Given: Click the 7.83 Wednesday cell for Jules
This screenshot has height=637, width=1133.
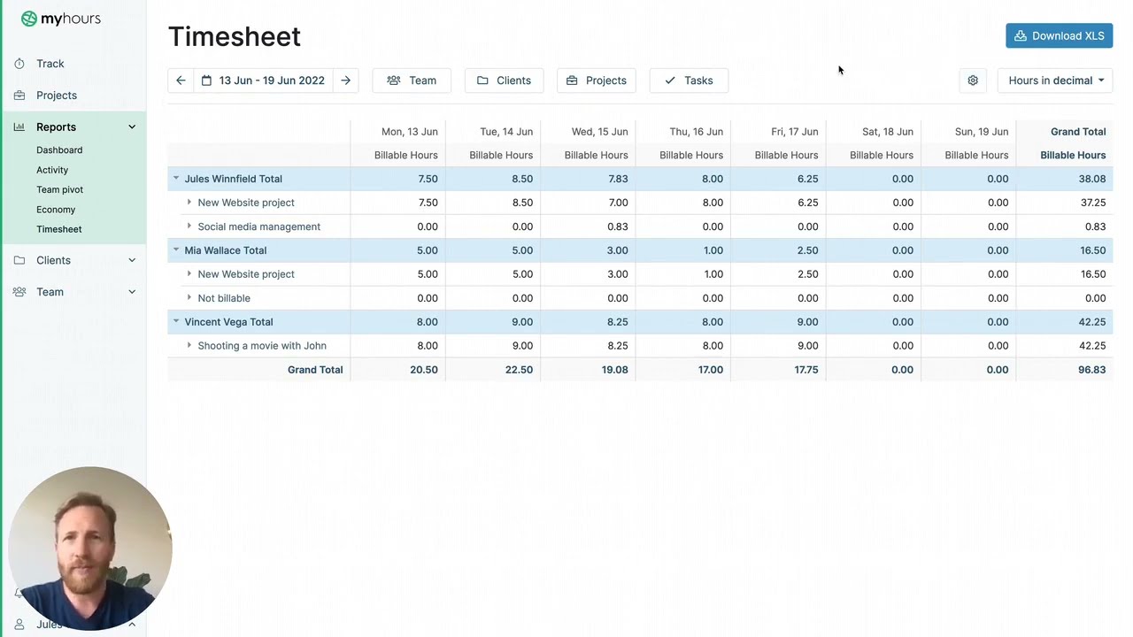Looking at the screenshot, I should point(588,179).
